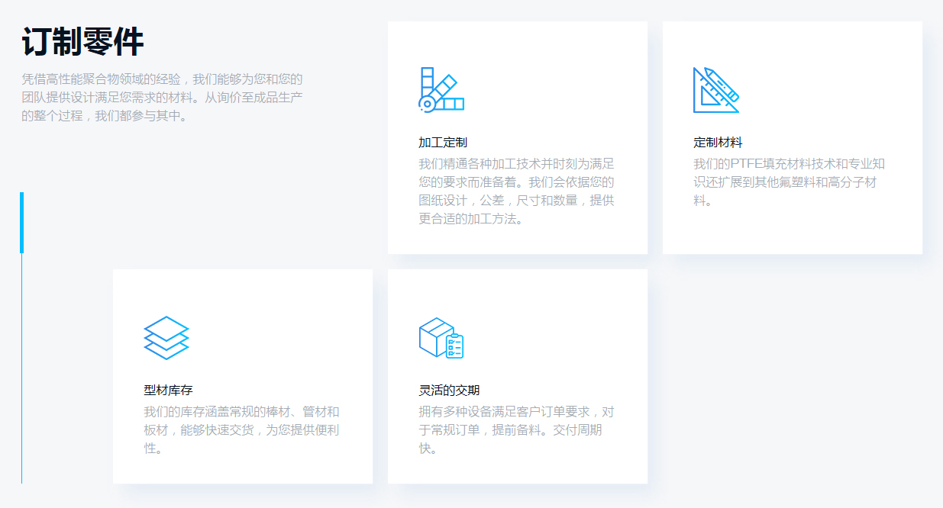
Task: Open the 定制材料 title link
Action: [x=718, y=143]
